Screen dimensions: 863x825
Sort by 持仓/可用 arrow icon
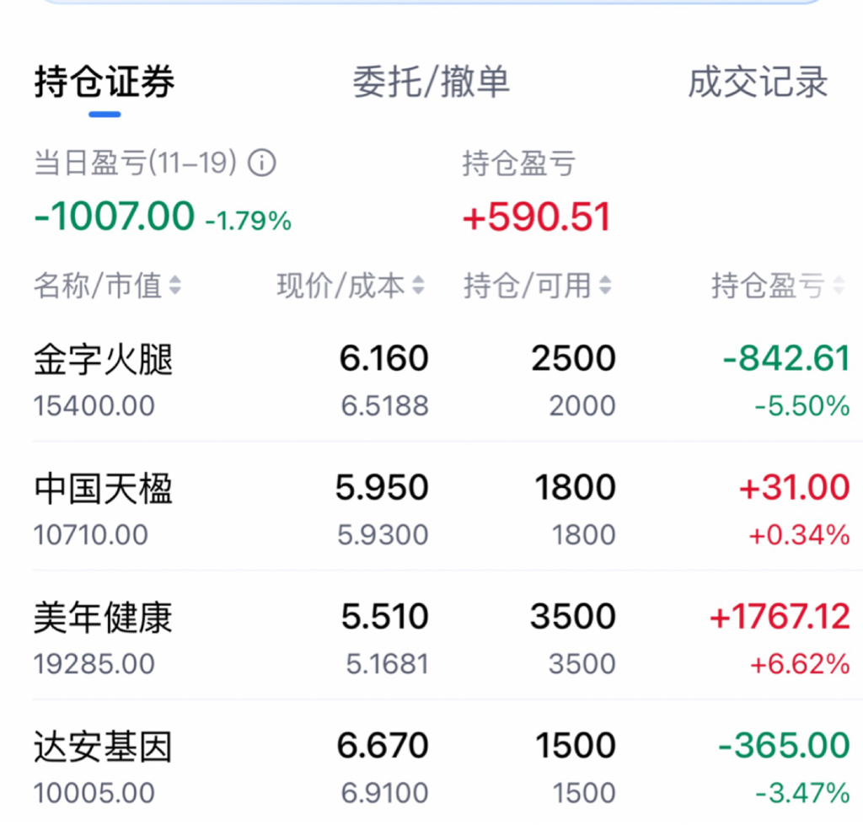[x=605, y=285]
